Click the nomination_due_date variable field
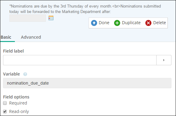The height and width of the screenshot is (116, 176). 87,83
